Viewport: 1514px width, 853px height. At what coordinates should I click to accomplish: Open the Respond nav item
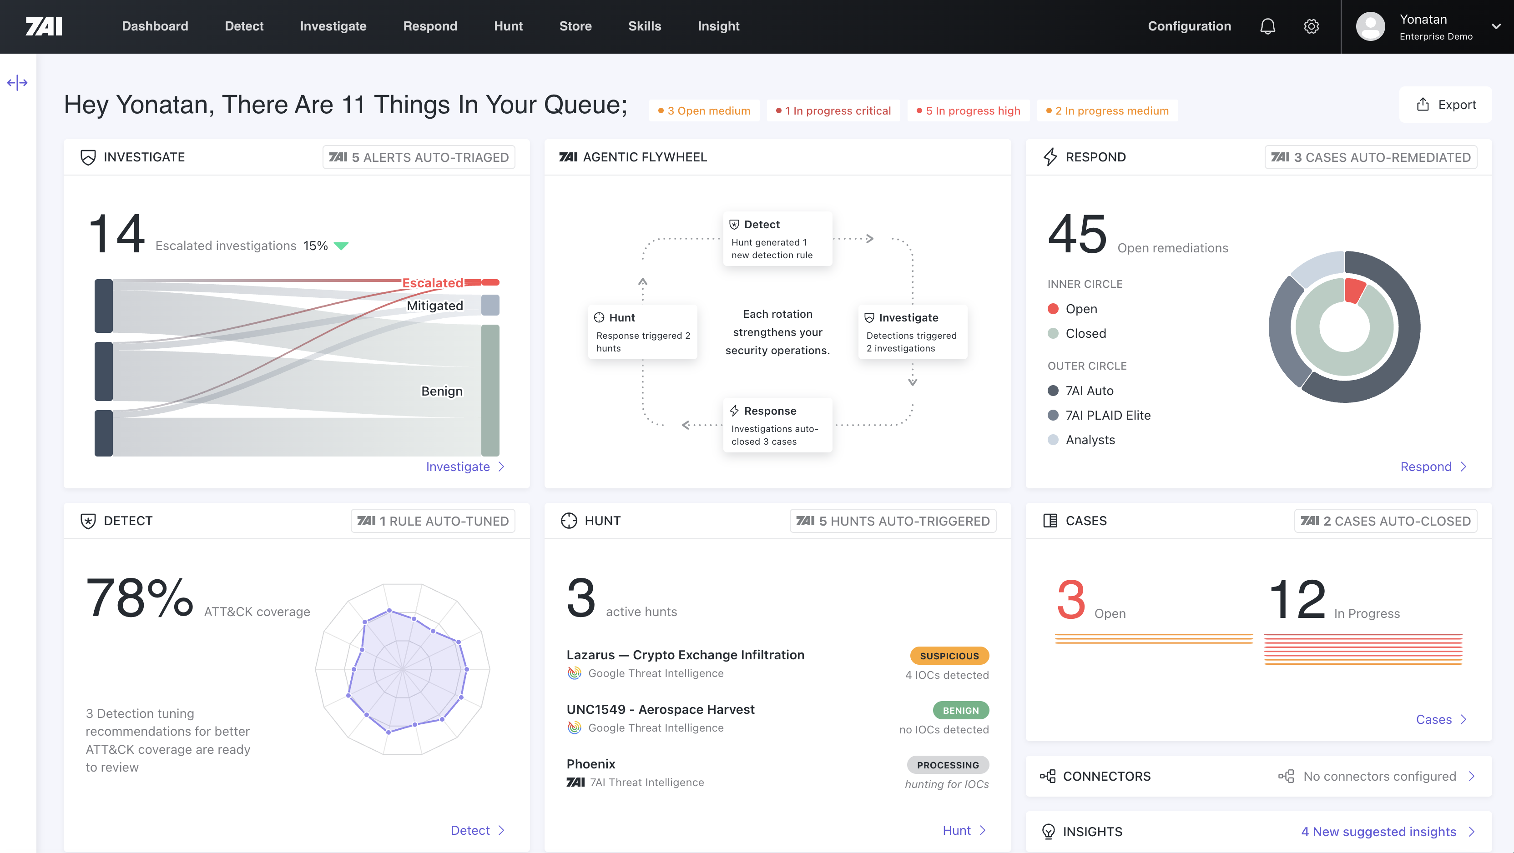pos(429,26)
